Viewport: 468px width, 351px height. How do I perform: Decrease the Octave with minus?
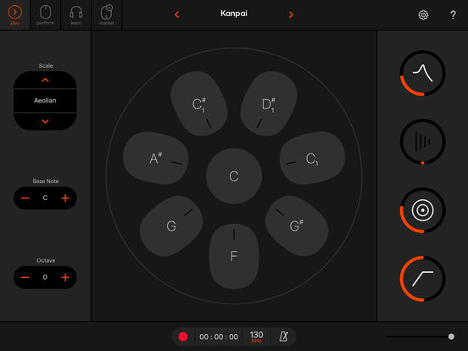25,277
